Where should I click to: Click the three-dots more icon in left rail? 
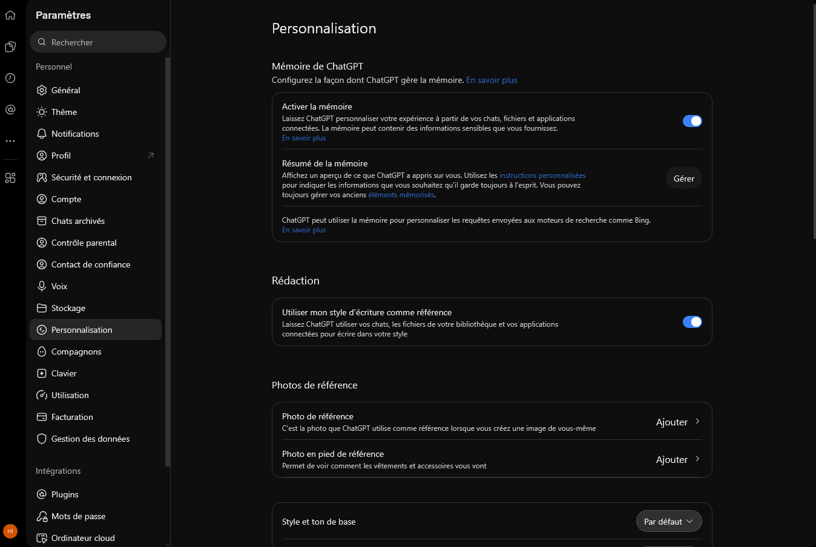tap(10, 141)
